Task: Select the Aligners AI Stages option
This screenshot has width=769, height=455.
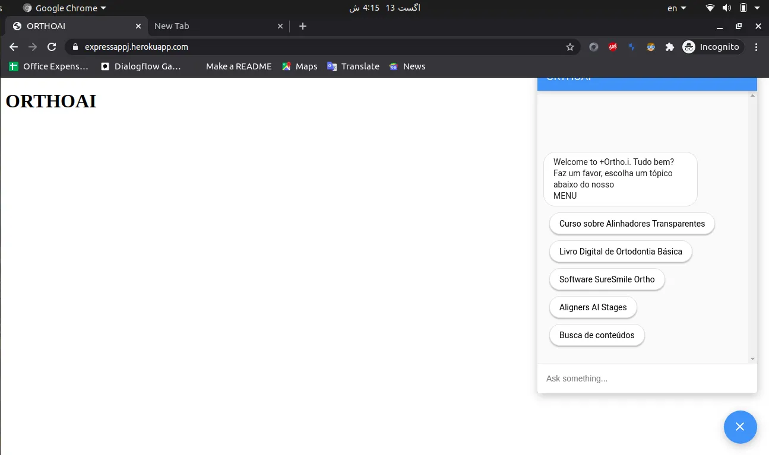Action: (x=593, y=307)
